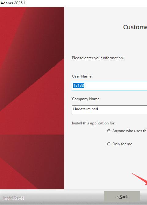The width and height of the screenshot is (147, 205).
Task: Click the User Name input field
Action: 110,86
